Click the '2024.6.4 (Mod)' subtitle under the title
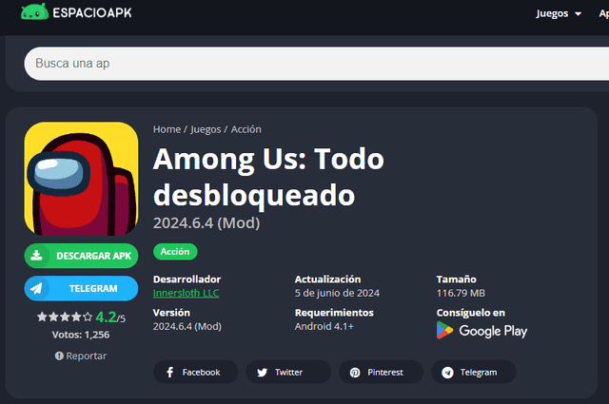Image resolution: width=609 pixels, height=404 pixels. click(206, 223)
